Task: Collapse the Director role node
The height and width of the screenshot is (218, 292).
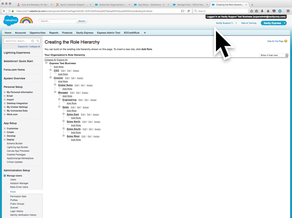Action: pos(51,77)
